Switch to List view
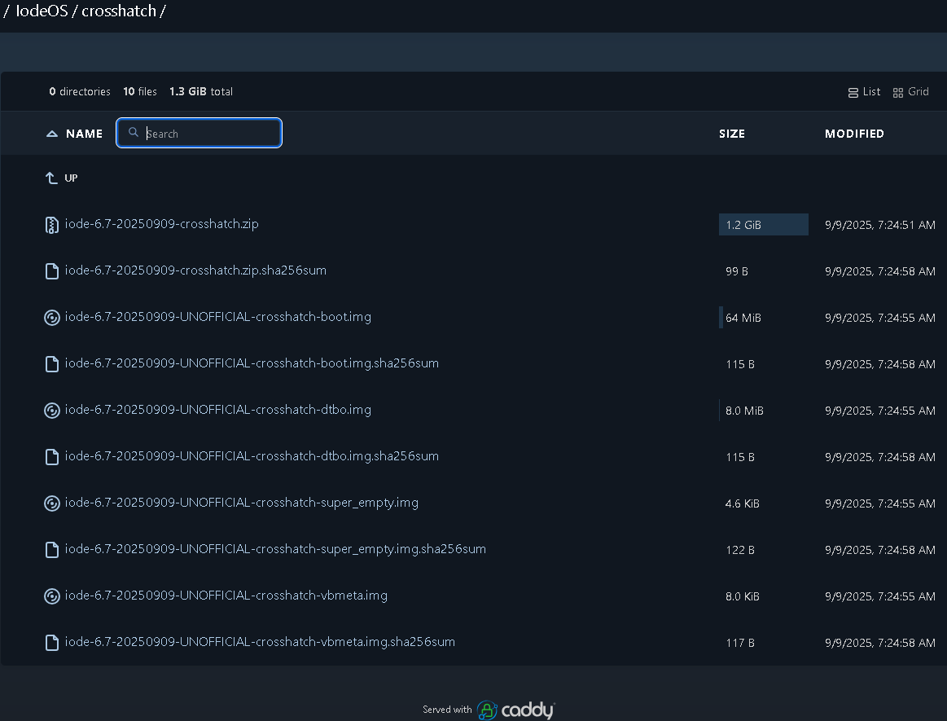The height and width of the screenshot is (721, 947). (x=864, y=92)
